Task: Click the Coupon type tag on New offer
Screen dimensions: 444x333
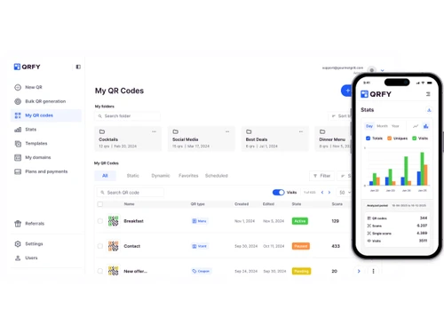Action: [x=201, y=271]
